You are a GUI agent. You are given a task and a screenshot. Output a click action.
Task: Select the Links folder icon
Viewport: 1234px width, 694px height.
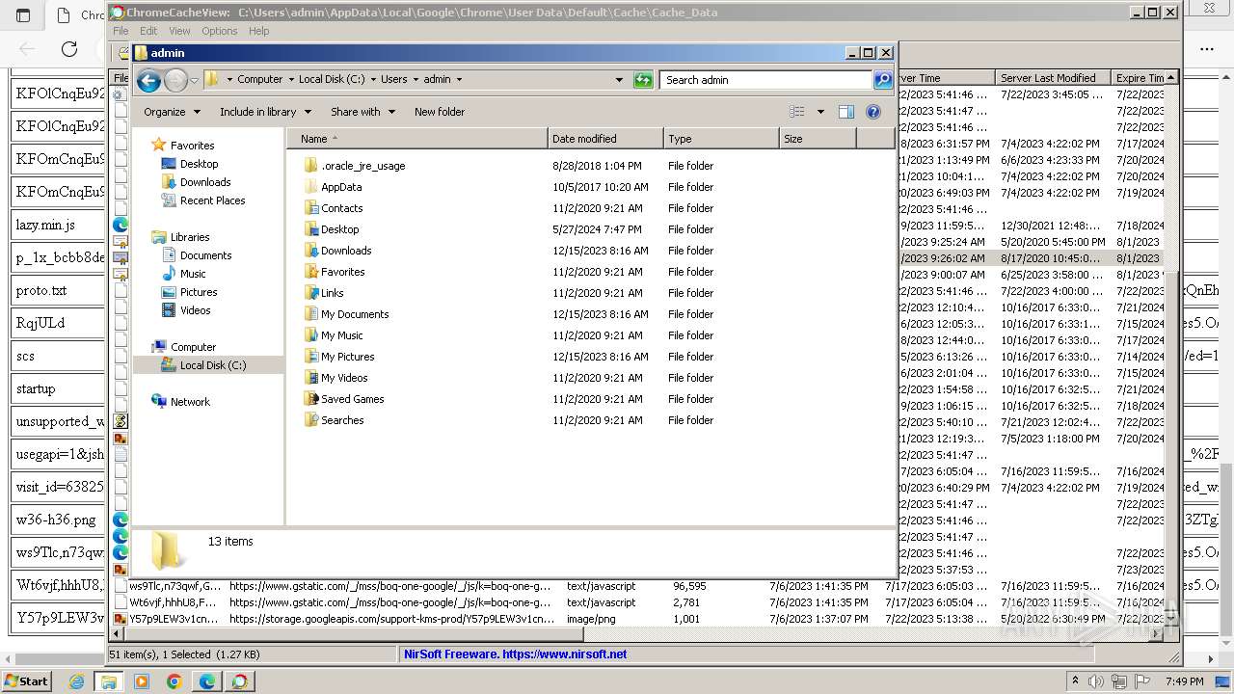pyautogui.click(x=310, y=293)
